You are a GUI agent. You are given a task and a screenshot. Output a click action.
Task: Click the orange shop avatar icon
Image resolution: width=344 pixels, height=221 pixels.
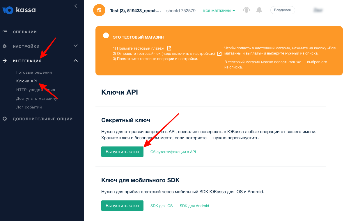coord(99,10)
